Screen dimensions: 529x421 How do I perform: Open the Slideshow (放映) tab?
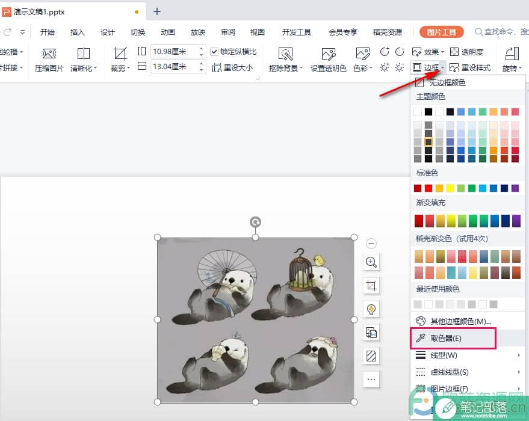click(198, 32)
